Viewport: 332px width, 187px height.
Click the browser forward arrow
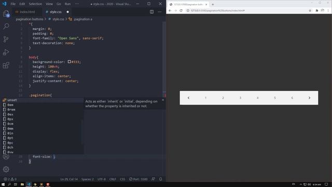tap(175, 10)
